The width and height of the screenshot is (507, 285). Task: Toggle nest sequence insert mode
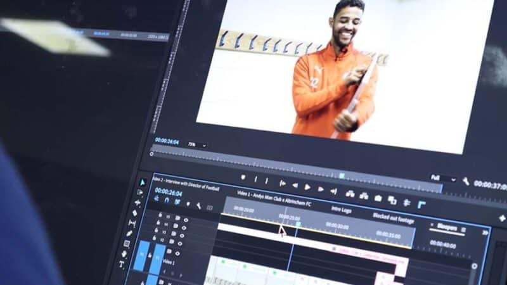157,198
